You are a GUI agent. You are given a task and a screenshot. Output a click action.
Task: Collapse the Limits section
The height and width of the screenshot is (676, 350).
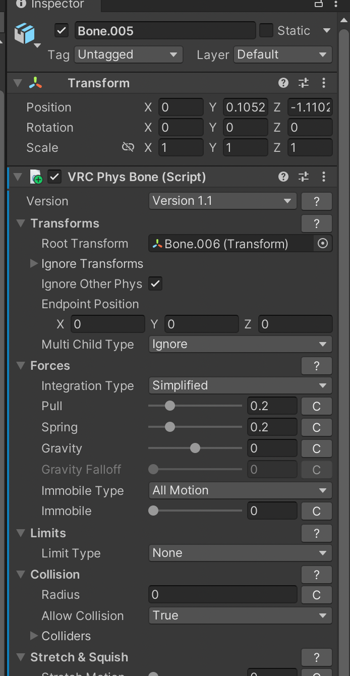[x=21, y=533]
